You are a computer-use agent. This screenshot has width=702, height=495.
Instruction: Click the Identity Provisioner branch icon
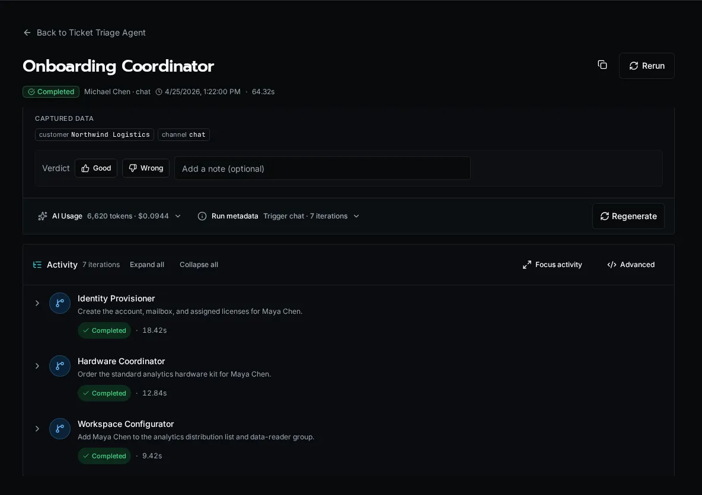(59, 303)
